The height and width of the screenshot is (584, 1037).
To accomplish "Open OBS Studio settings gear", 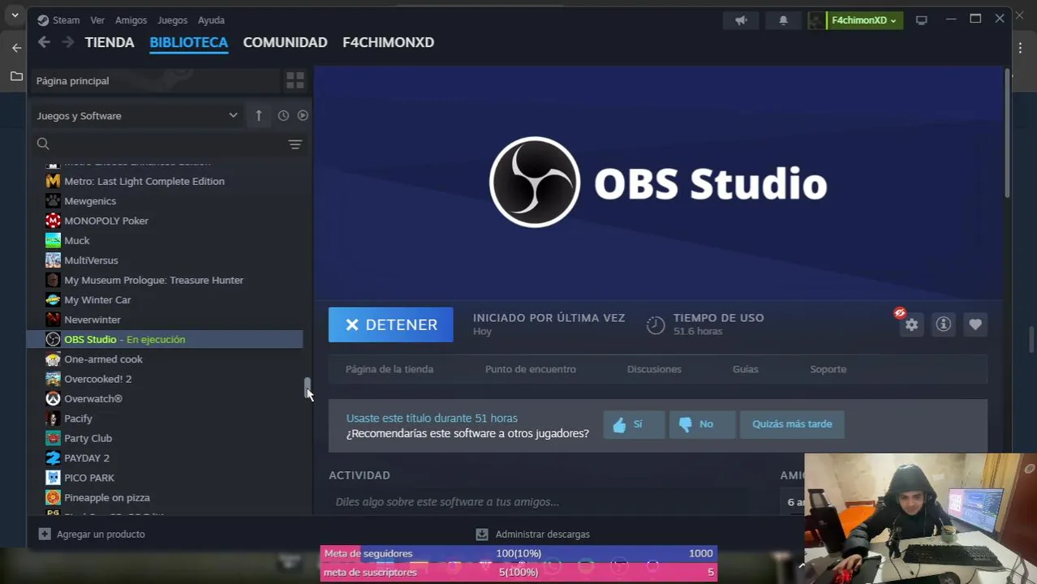I will [911, 324].
